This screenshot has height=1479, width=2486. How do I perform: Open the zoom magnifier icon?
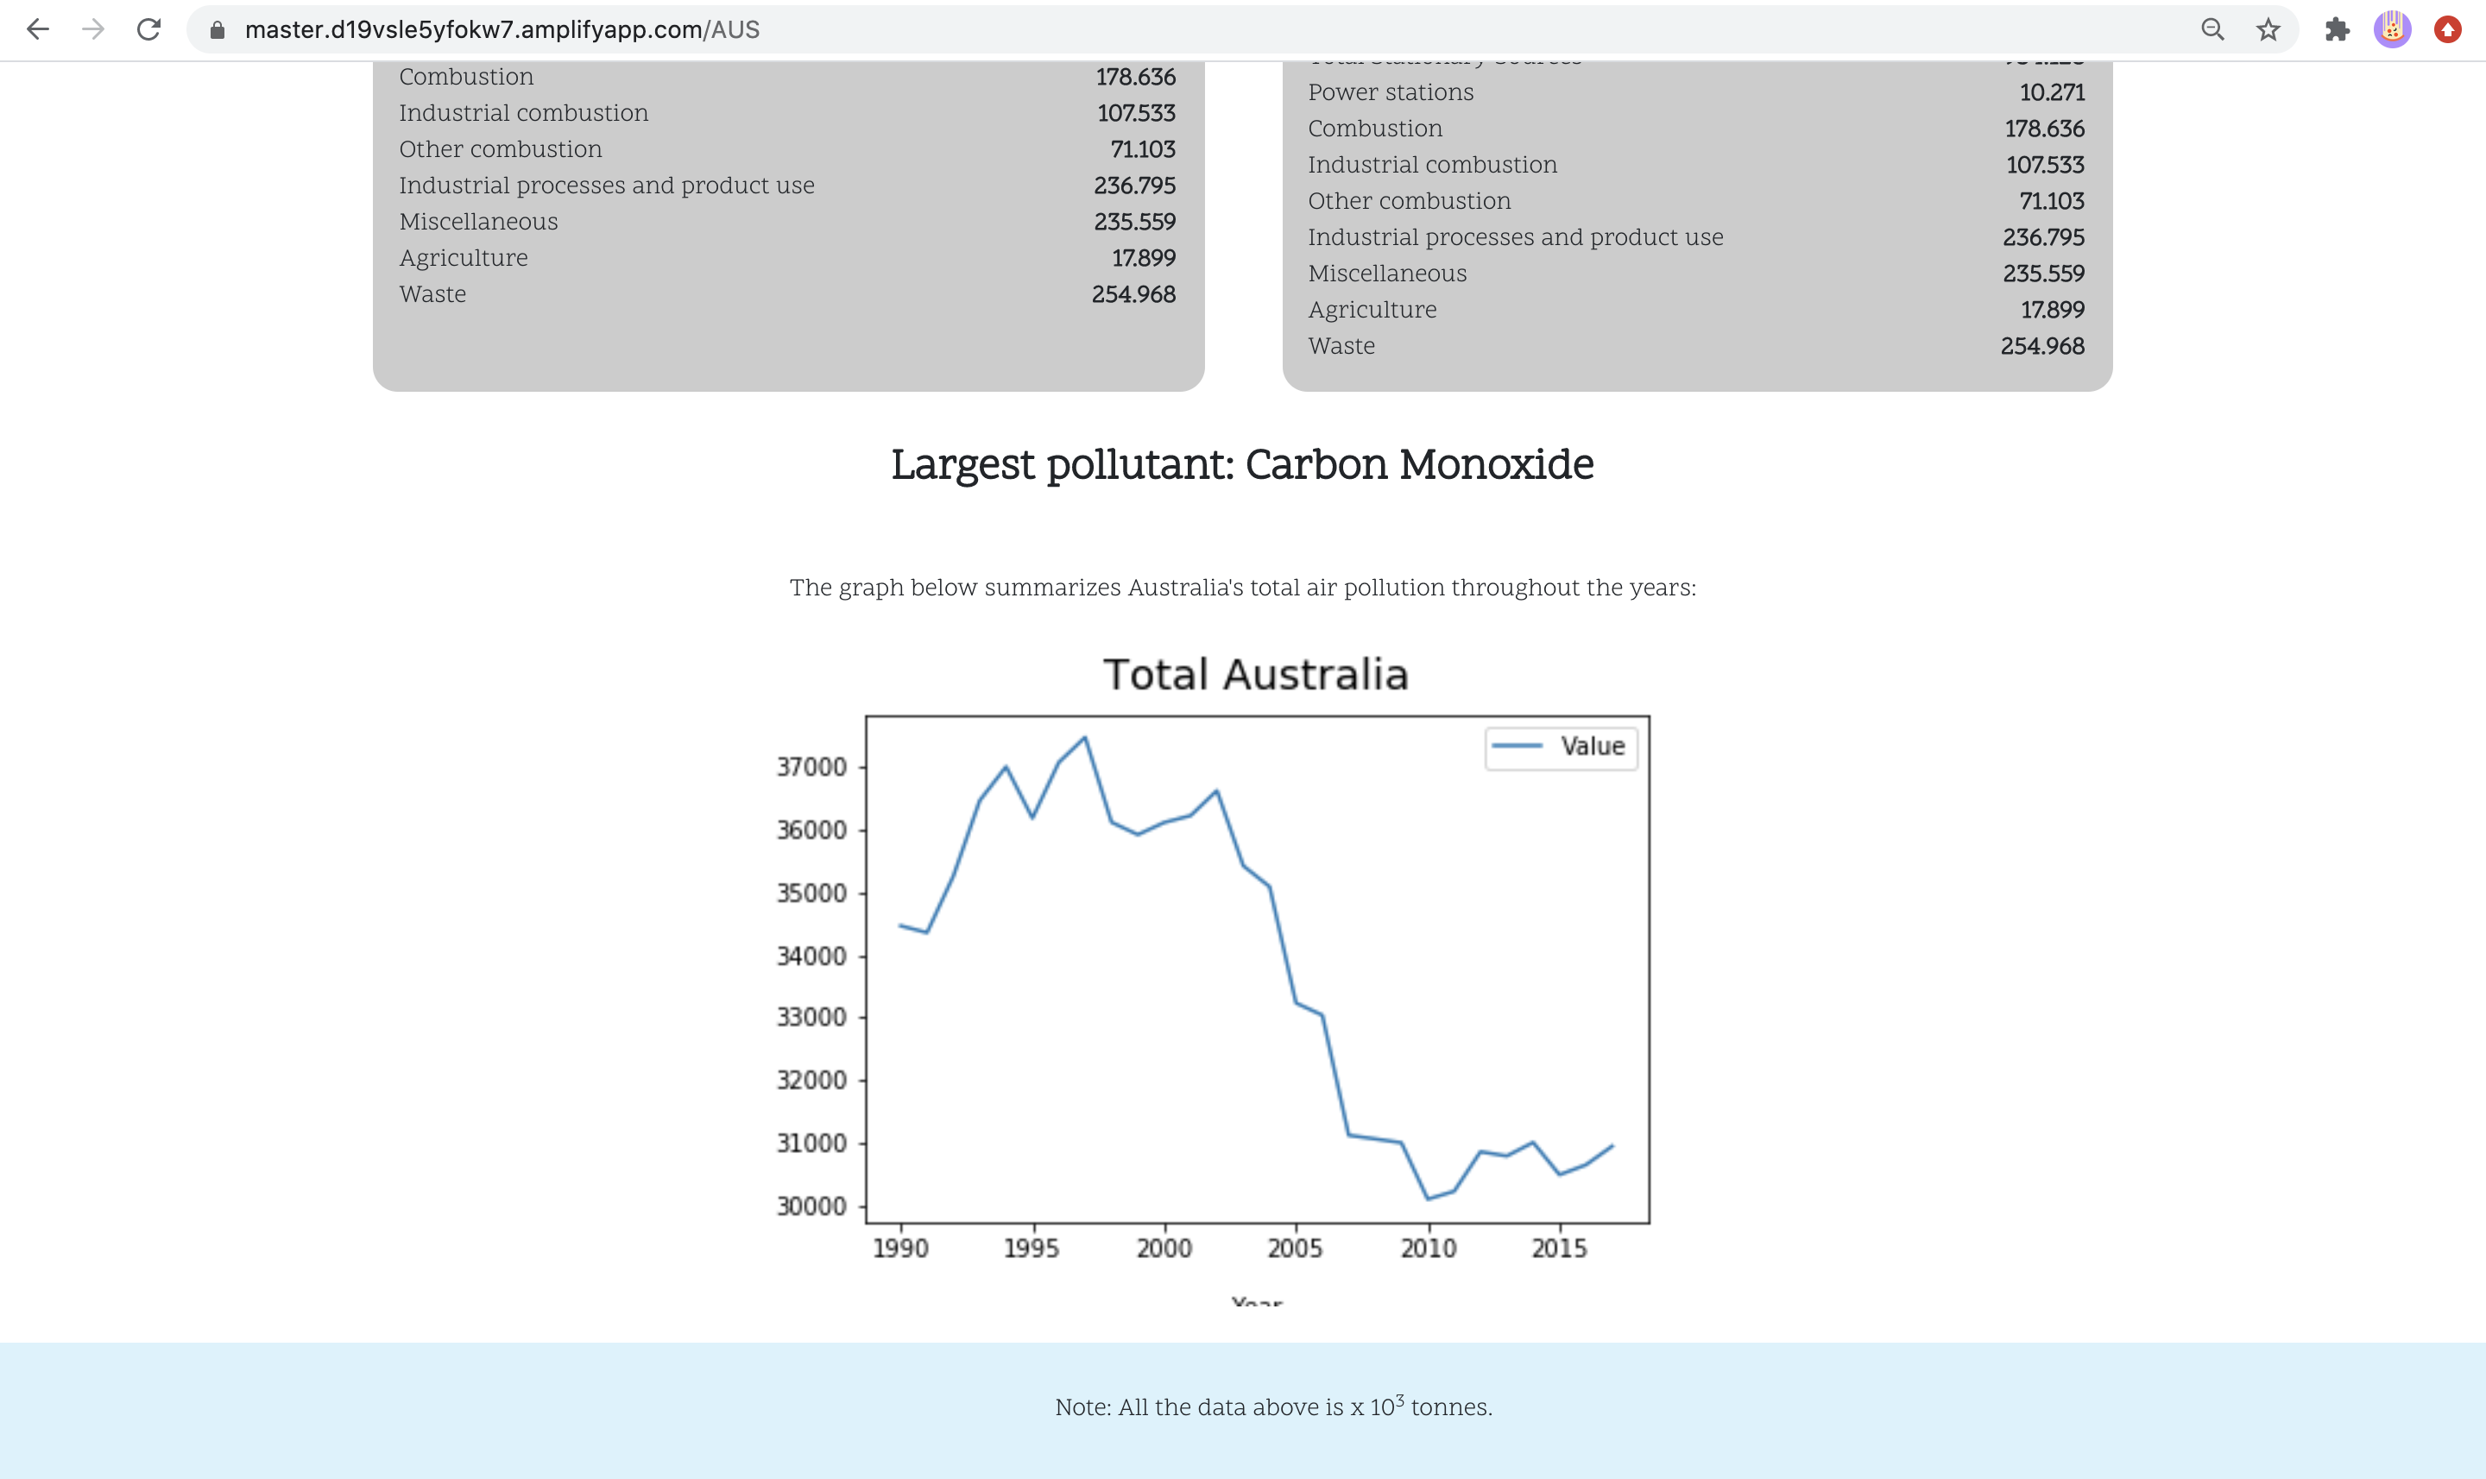(2212, 30)
